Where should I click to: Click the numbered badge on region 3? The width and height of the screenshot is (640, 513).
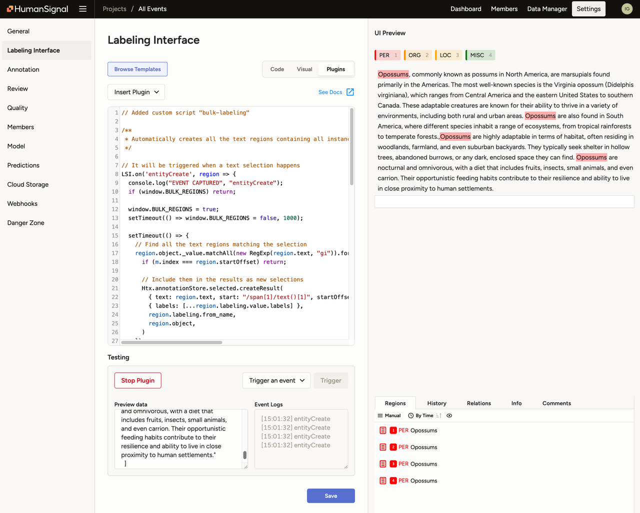click(394, 464)
